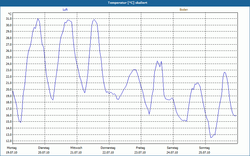Screen dimensions: 250x156
Task: Click the 31,0 y-axis value
Action: (x=9, y=19)
